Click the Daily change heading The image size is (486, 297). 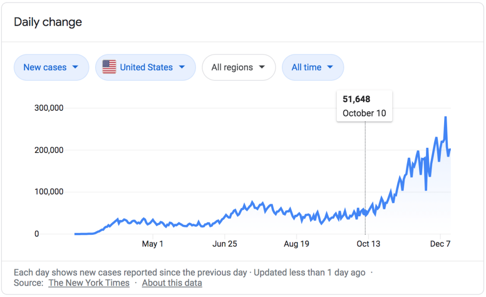[x=48, y=22]
